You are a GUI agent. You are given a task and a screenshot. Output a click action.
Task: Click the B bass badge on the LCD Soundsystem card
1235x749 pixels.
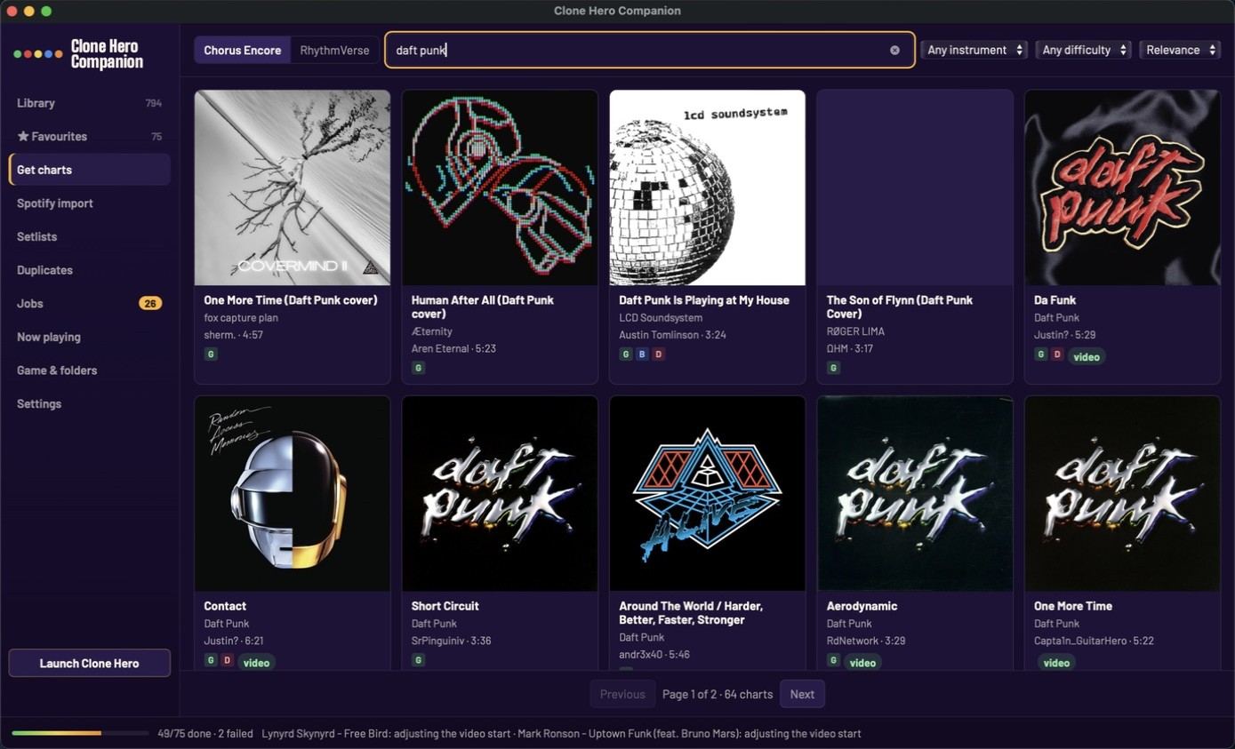click(642, 354)
